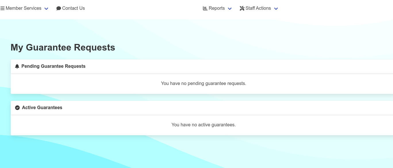Click the check-circle icon beside Active Guarantees
This screenshot has width=393, height=168.
coord(17,108)
